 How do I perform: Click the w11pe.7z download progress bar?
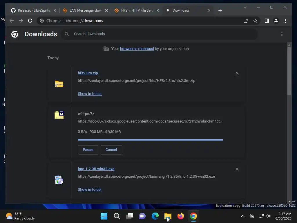150,140
